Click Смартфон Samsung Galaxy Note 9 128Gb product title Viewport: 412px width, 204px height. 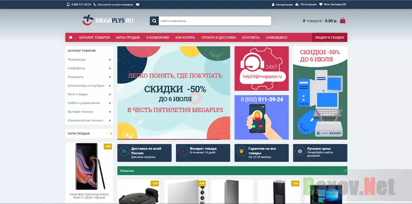[89, 196]
